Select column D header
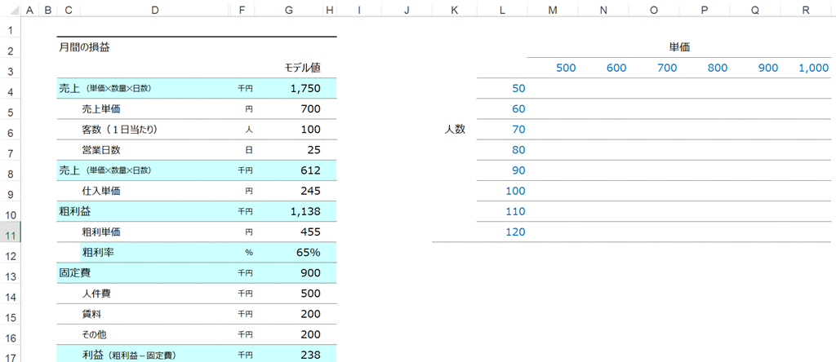Viewport: 836px width, 362px height. click(155, 9)
